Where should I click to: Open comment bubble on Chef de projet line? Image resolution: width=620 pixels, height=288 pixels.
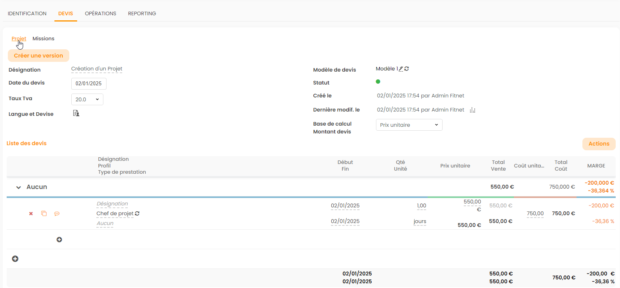tap(57, 214)
